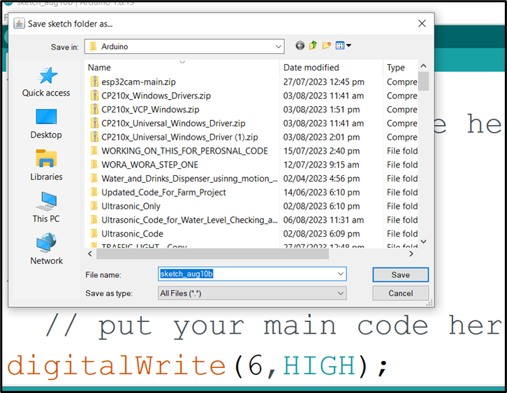Open This PC location
The image size is (507, 393).
(46, 207)
